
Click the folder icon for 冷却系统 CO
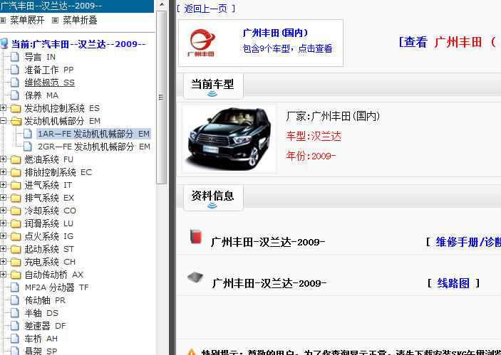tap(16, 211)
